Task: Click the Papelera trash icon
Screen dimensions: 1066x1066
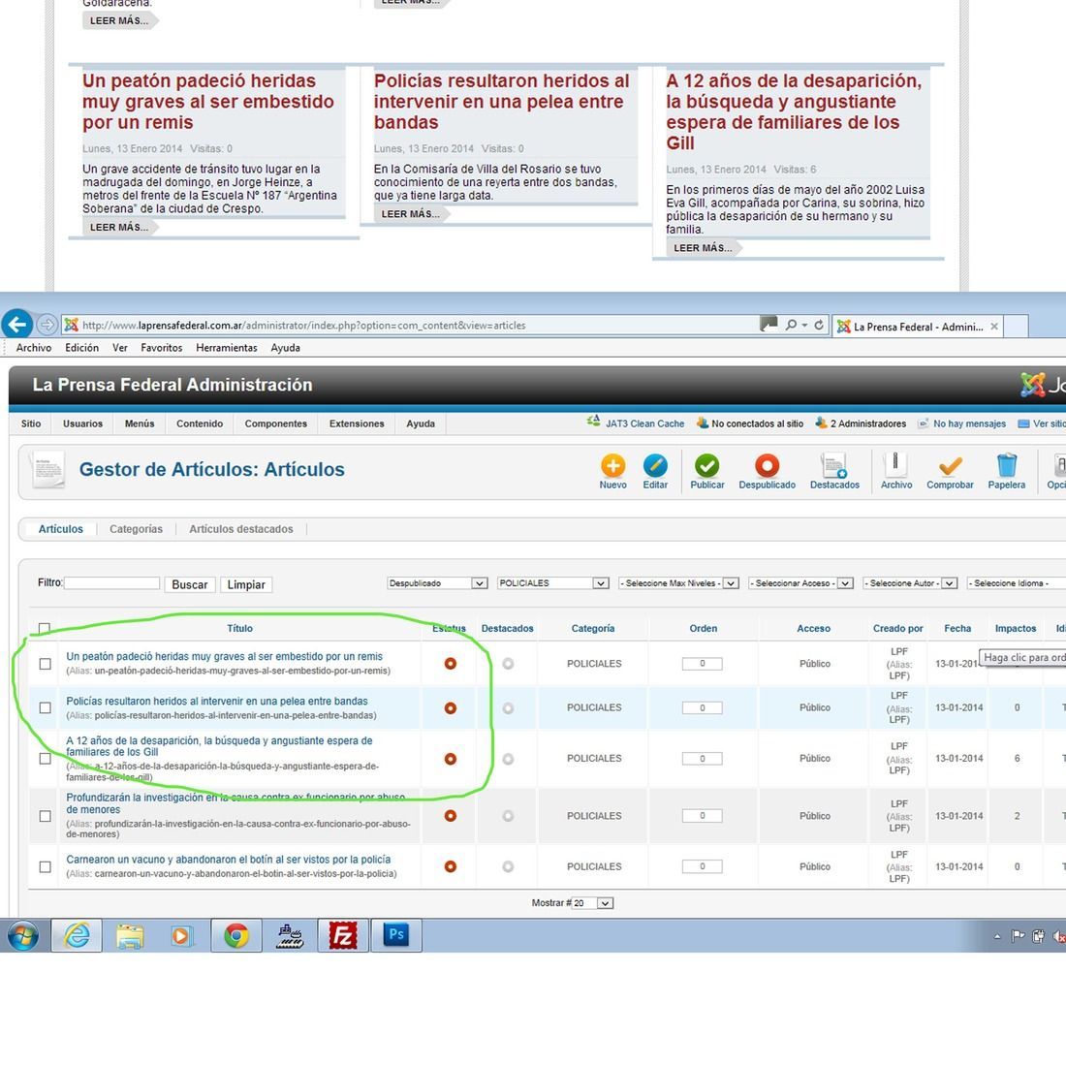Action: (1006, 466)
